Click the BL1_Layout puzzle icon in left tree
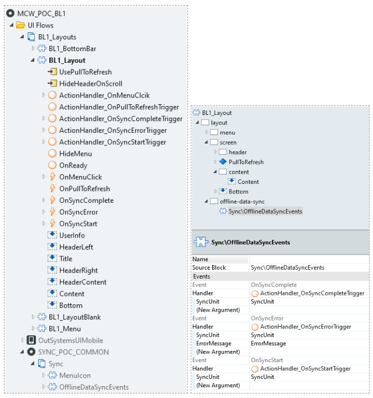 [x=42, y=60]
